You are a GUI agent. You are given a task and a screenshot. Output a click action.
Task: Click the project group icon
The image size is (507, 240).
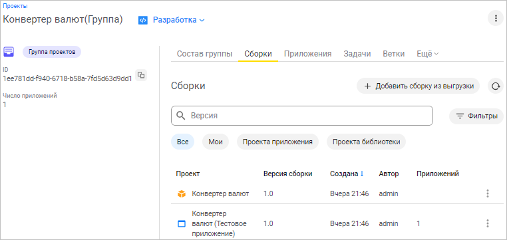[9, 51]
